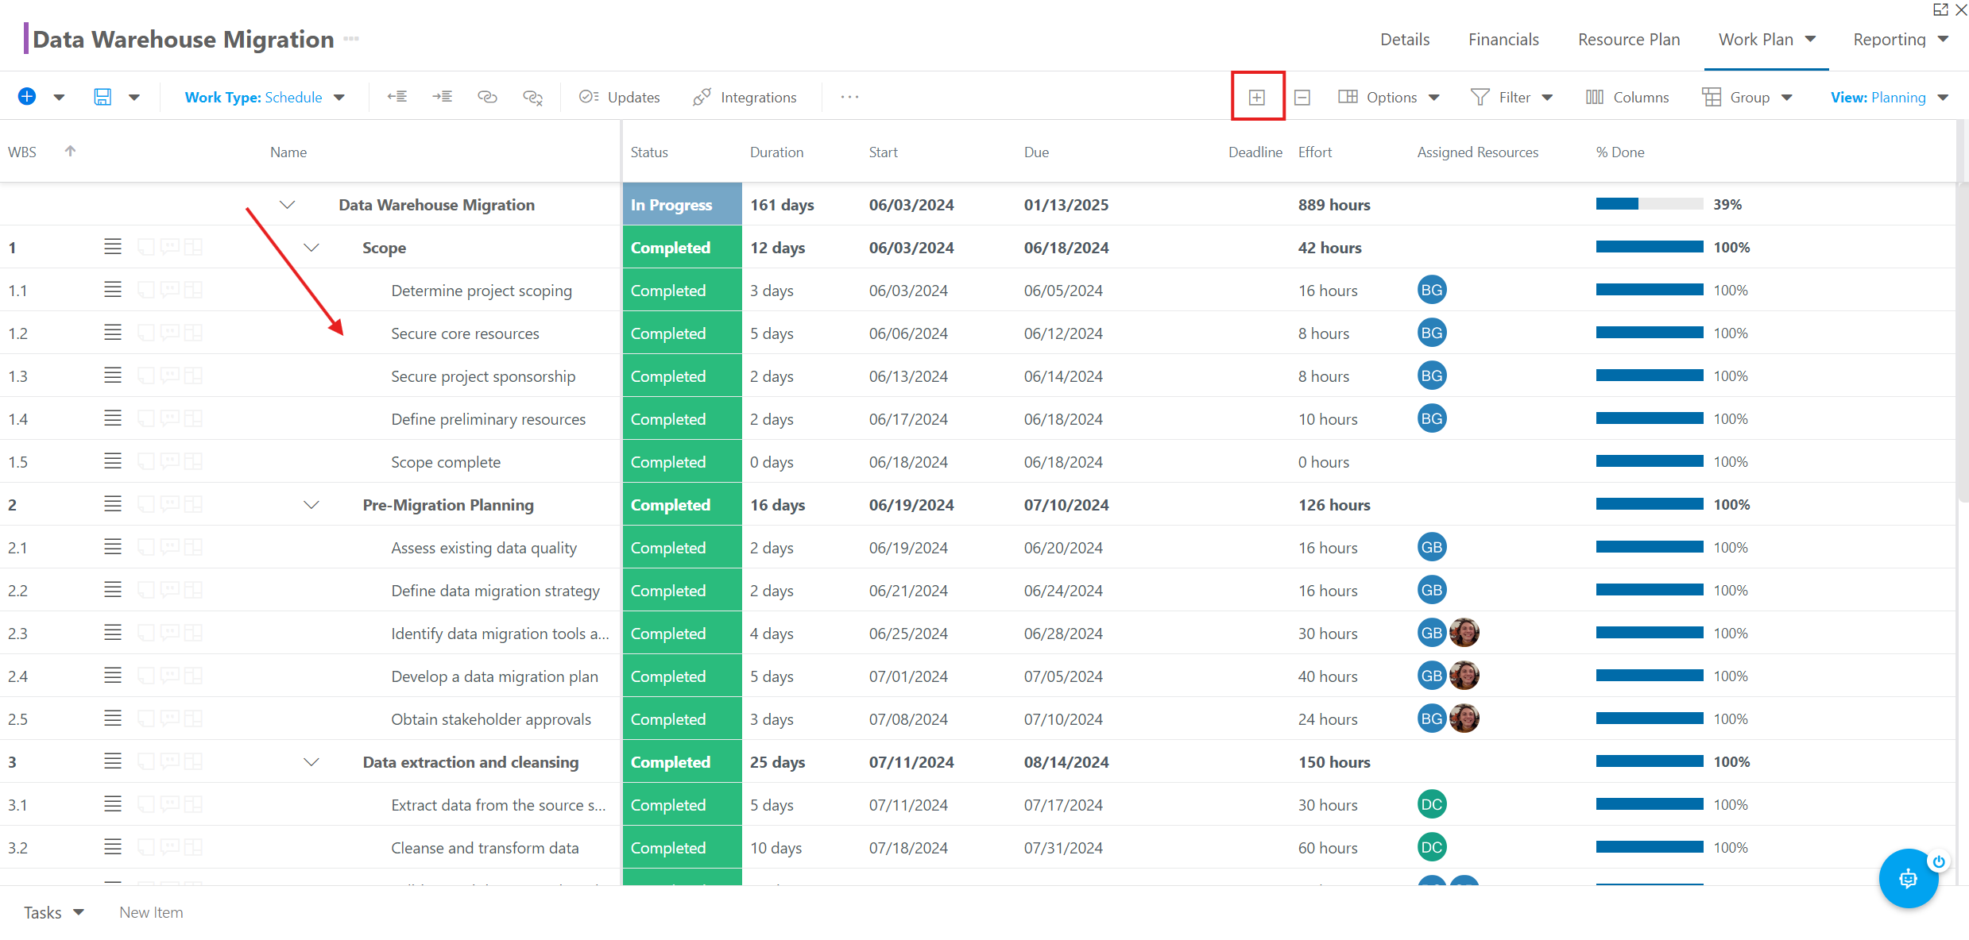This screenshot has width=1969, height=940.
Task: Click the save floppy disk icon
Action: (x=103, y=97)
